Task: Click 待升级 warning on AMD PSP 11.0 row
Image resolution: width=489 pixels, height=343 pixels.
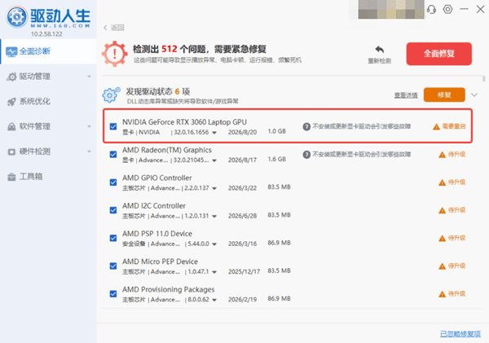Action: tap(452, 238)
